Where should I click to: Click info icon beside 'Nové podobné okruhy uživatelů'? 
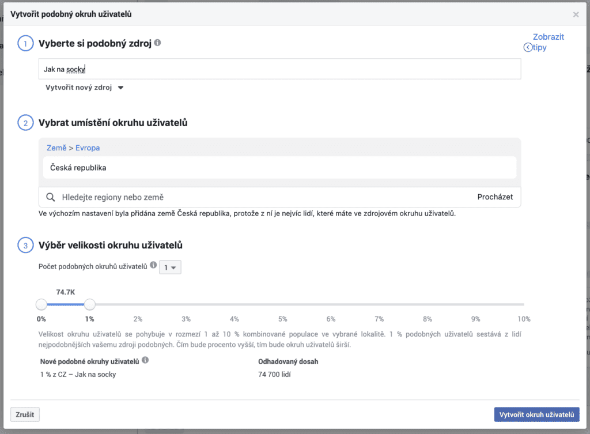tap(145, 360)
